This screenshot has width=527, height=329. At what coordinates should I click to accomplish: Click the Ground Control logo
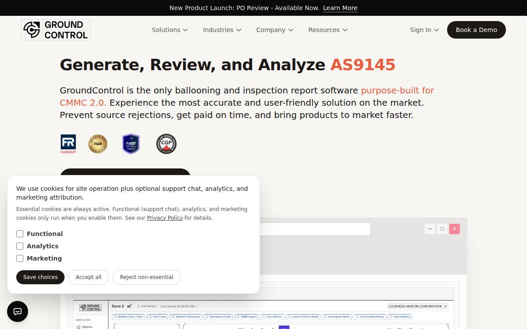[56, 30]
